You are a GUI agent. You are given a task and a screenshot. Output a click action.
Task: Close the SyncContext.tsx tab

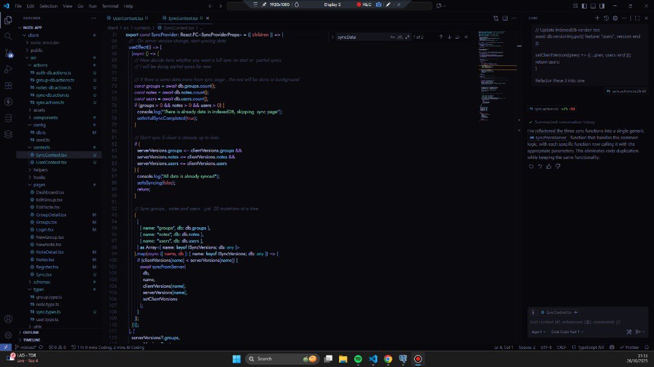(x=207, y=18)
